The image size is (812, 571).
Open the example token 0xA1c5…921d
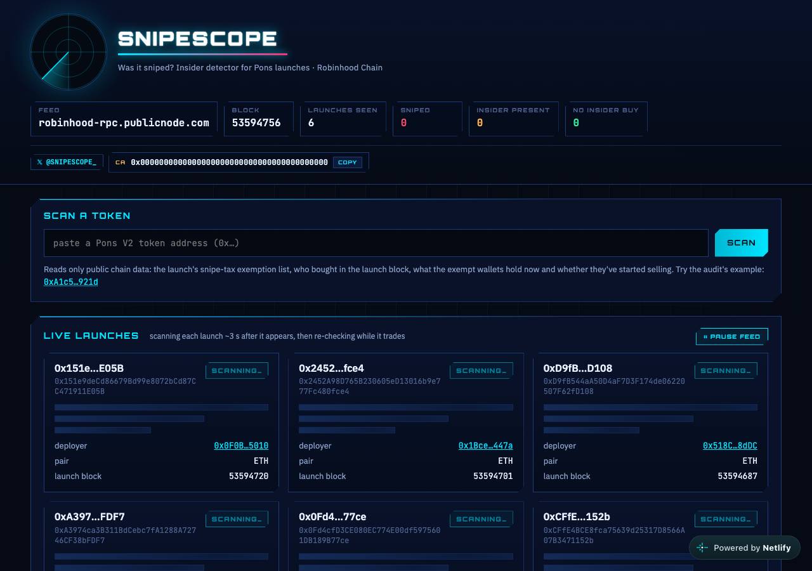click(71, 282)
